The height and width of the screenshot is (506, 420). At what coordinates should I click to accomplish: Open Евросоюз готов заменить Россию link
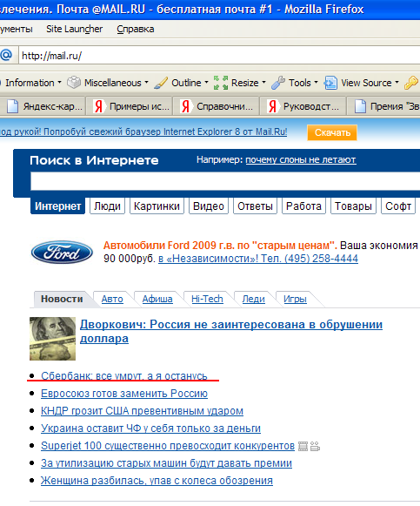[124, 394]
